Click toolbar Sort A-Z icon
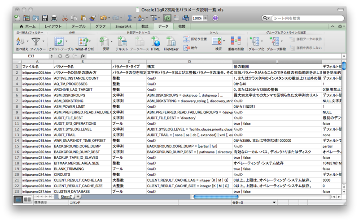The height and width of the screenshot is (224, 359). point(141,18)
